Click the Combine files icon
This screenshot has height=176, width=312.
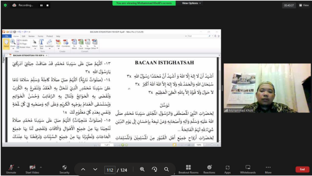(x=66, y=43)
